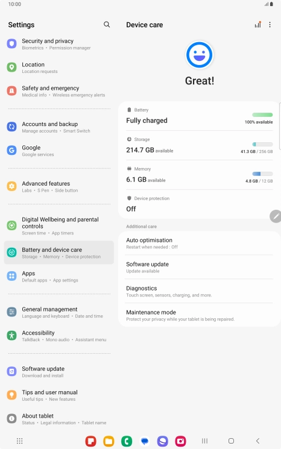The height and width of the screenshot is (449, 281).
Task: Open the Samsung Internet browser icon
Action: tap(162, 441)
